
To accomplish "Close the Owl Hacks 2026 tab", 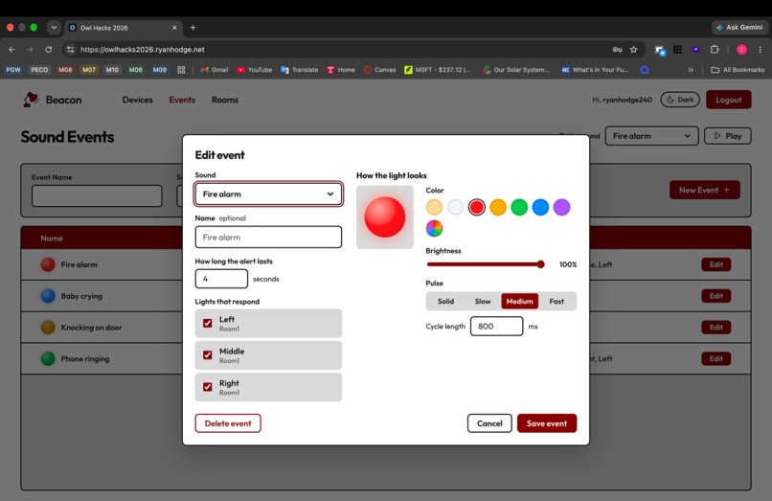I will (x=174, y=28).
